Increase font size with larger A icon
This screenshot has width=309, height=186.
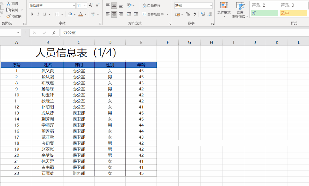coord(91,5)
